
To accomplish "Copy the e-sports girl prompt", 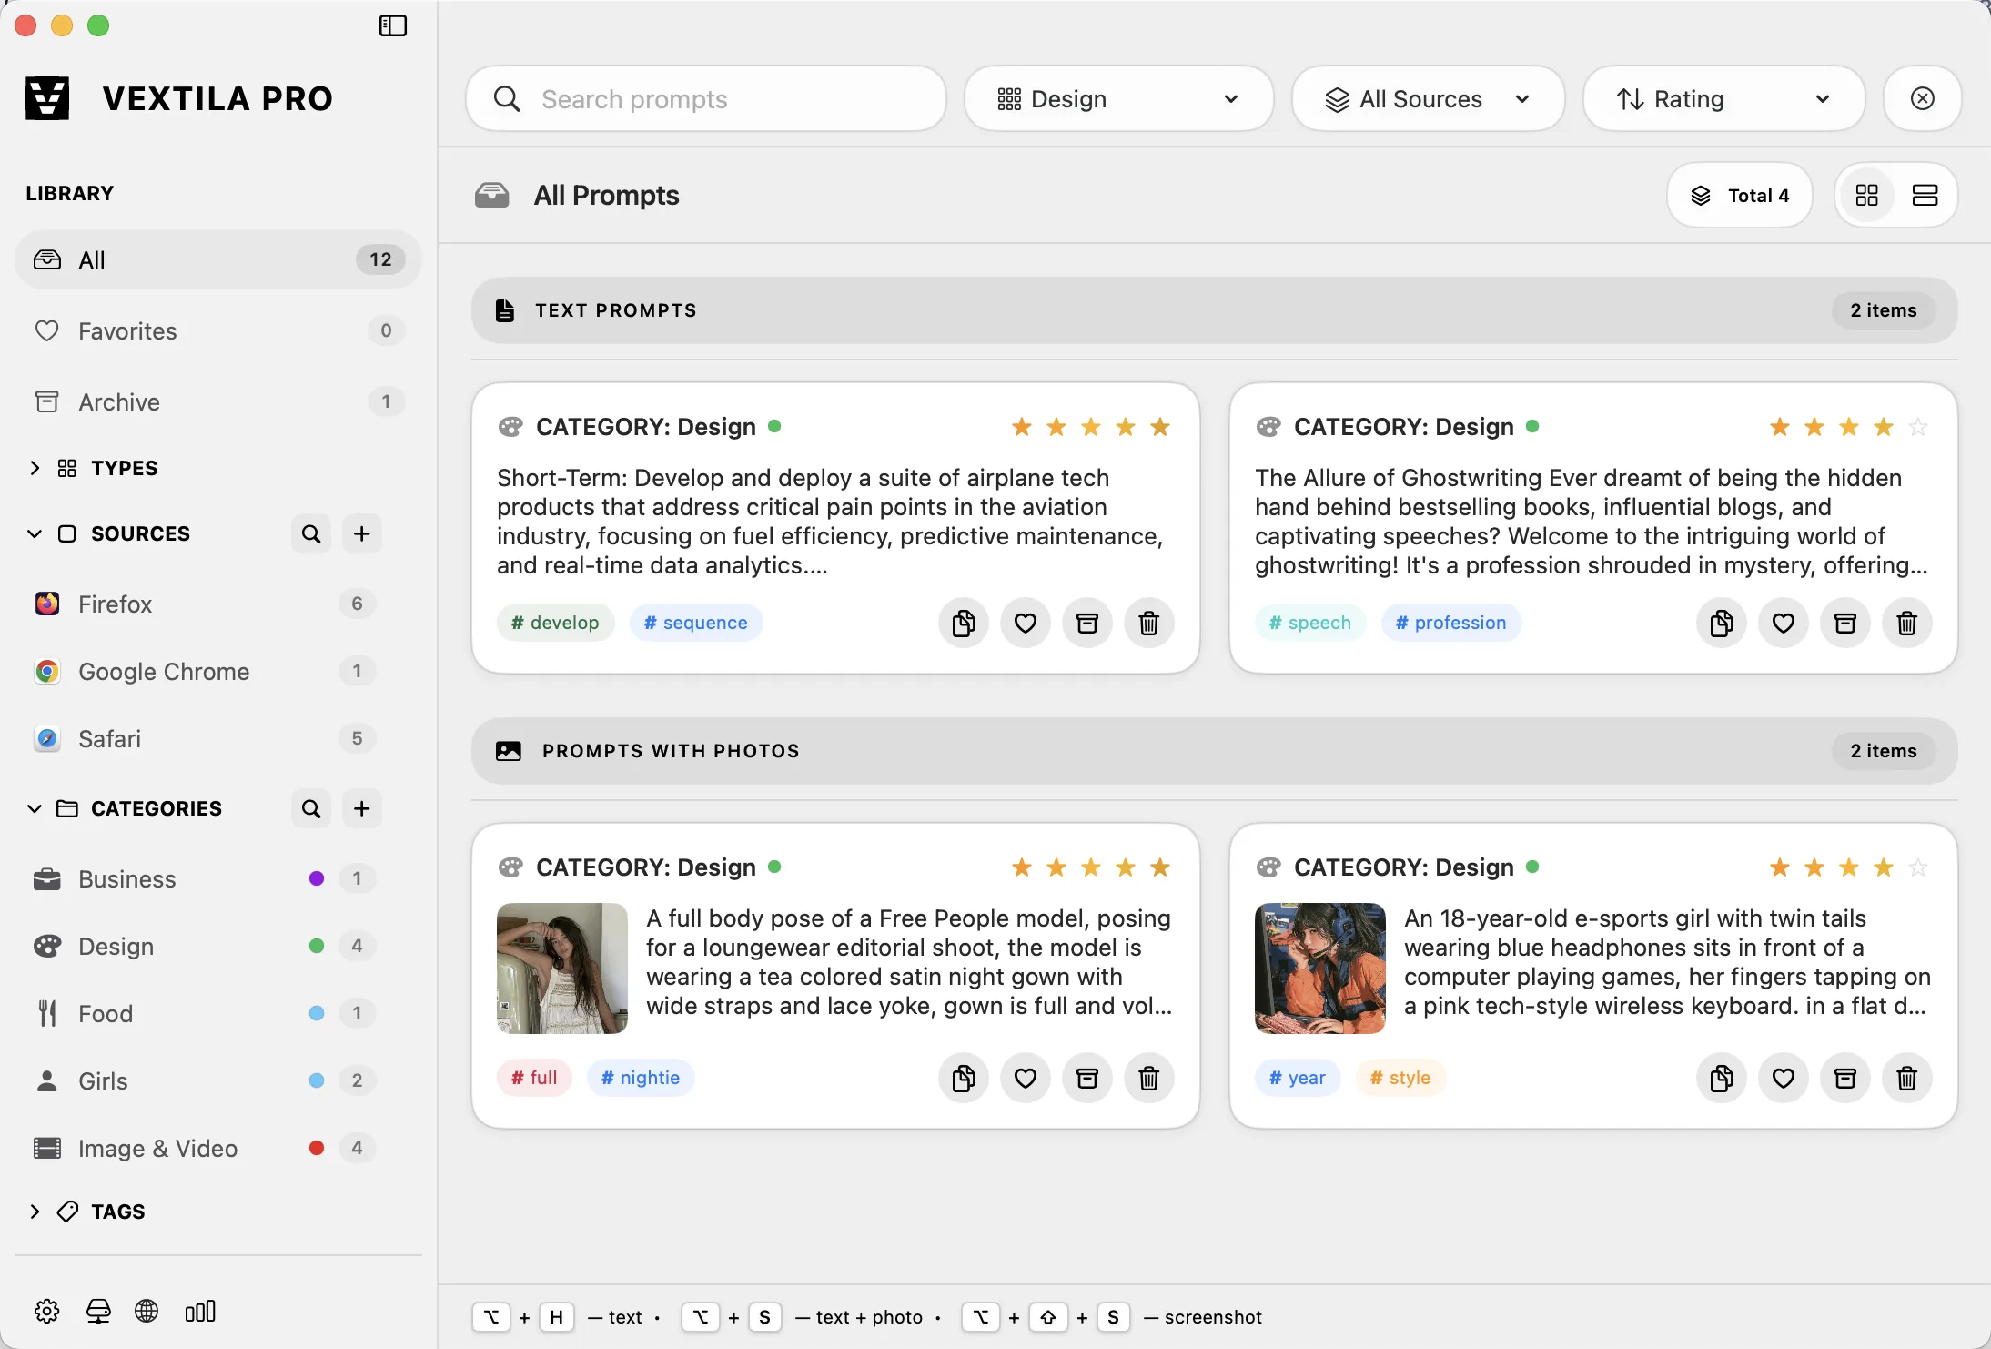I will click(1722, 1078).
